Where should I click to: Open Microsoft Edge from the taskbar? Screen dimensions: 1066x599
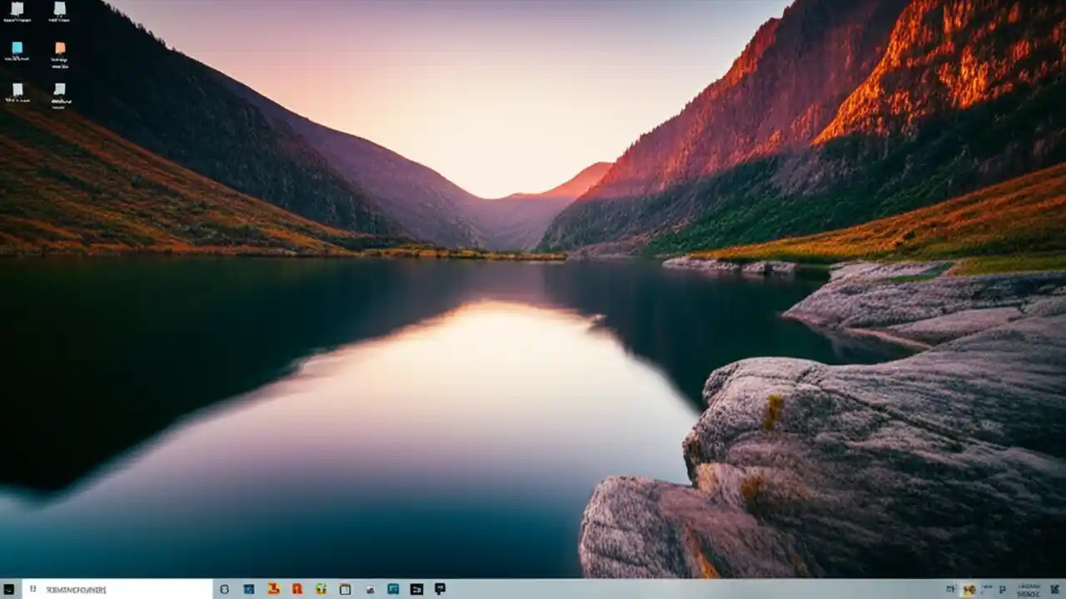pos(249,589)
